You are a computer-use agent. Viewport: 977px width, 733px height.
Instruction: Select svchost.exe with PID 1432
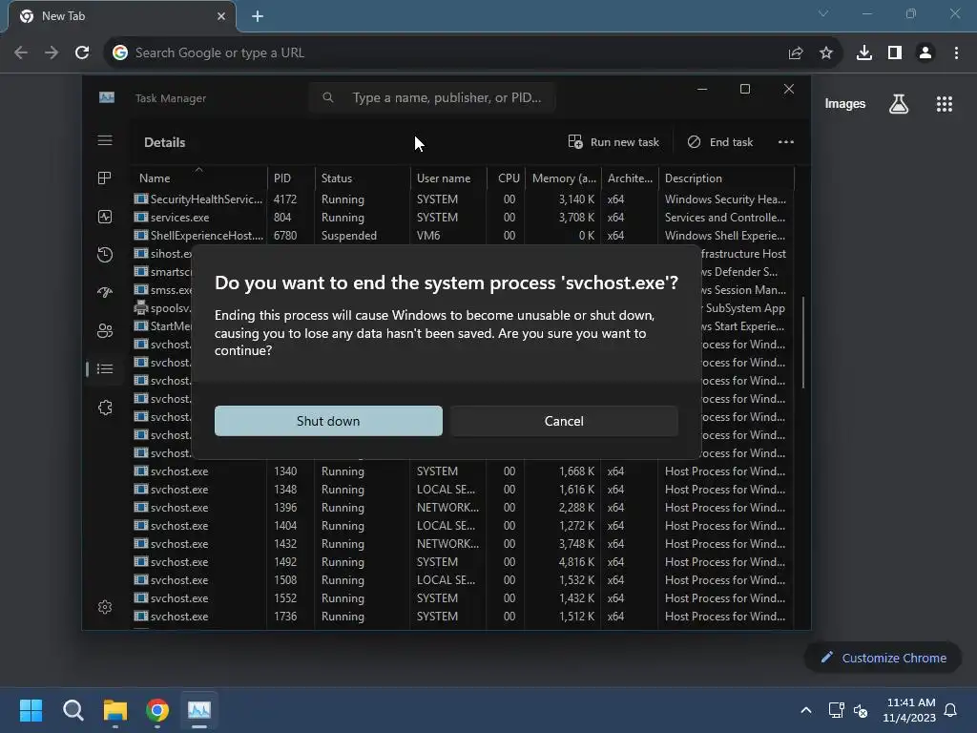(463, 543)
